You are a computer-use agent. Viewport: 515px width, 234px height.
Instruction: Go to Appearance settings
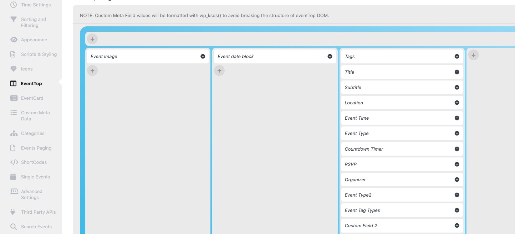tap(34, 40)
